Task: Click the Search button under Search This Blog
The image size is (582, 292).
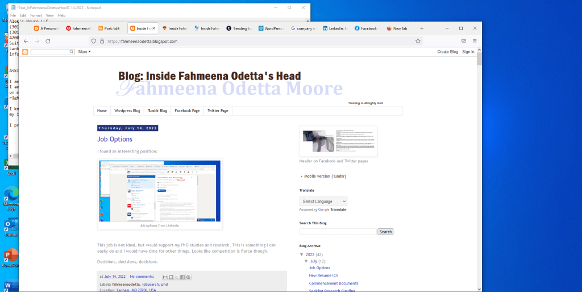Action: (x=385, y=232)
